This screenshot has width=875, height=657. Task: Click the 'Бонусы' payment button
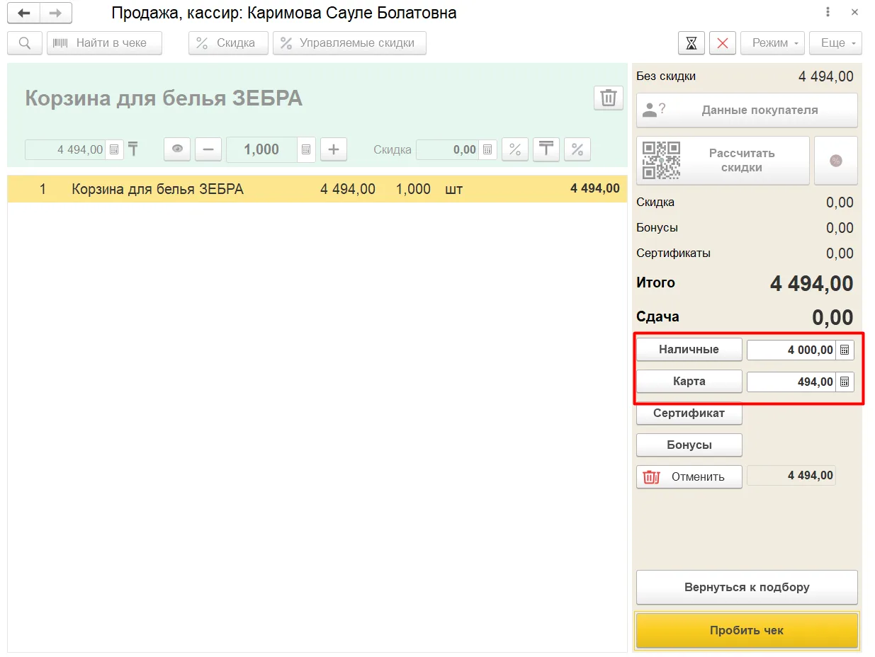point(689,445)
